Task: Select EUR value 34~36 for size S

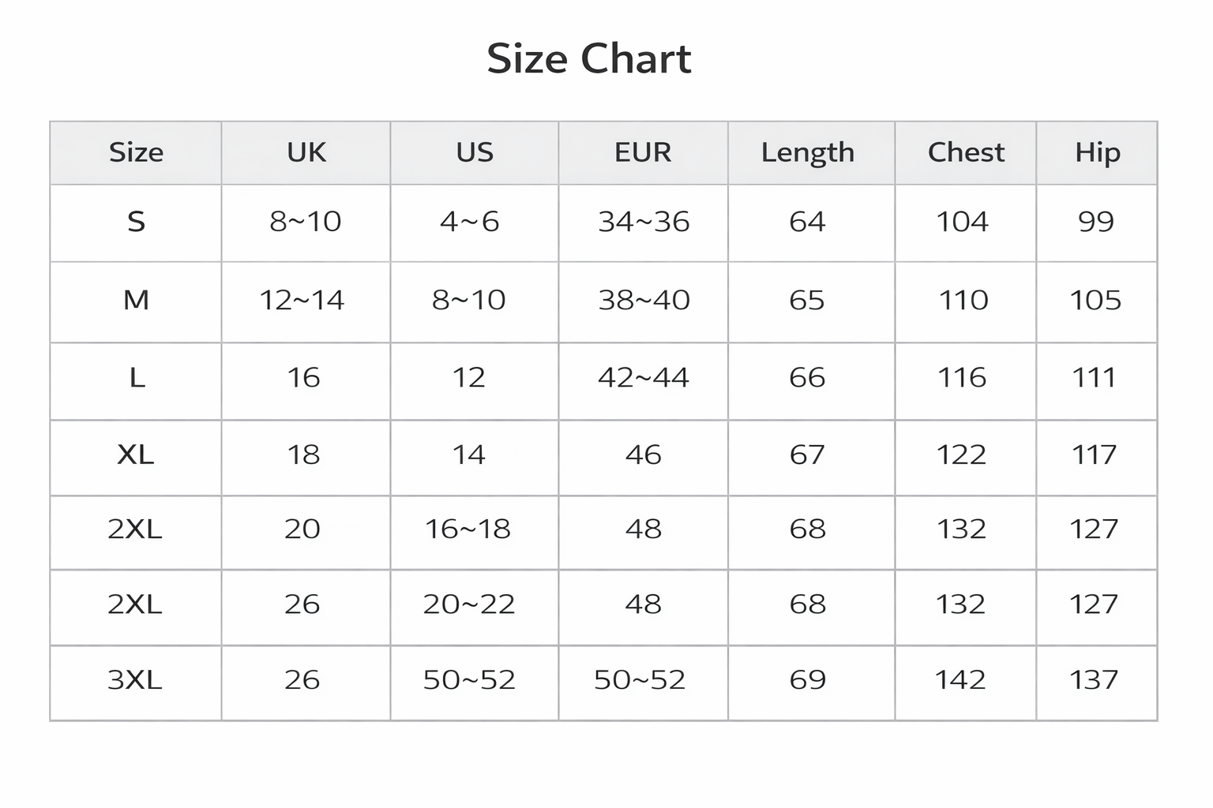Action: 644,222
